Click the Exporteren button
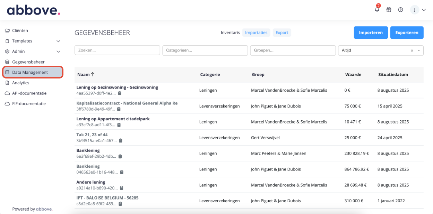Screen dimensions: 433x214 407,32
